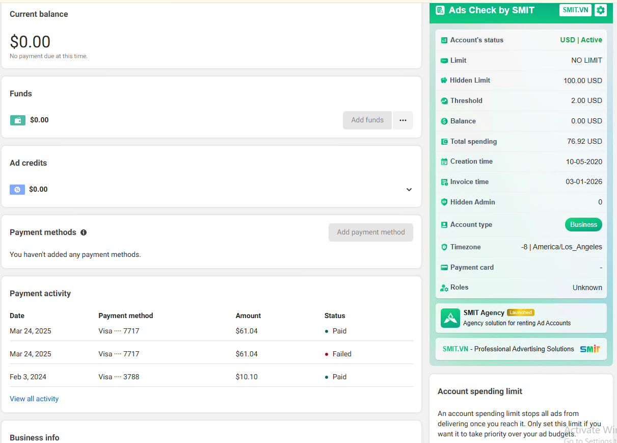Open the Funds three-dot options menu

click(x=403, y=120)
